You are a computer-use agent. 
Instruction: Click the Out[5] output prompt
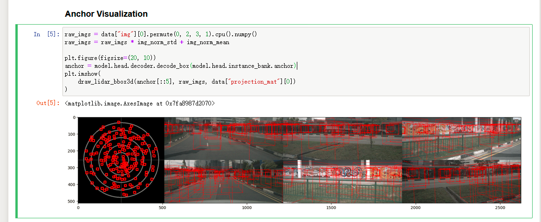coord(48,103)
